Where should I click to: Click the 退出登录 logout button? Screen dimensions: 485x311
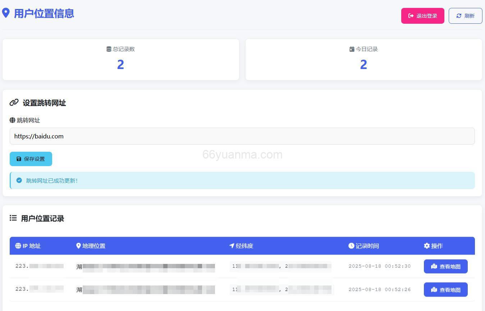pyautogui.click(x=422, y=16)
